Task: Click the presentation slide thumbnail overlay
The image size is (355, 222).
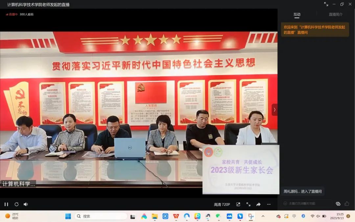Action: click(241, 169)
